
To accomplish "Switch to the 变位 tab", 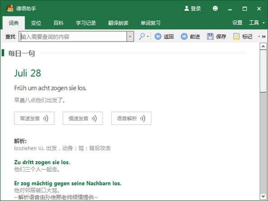I will click(36, 23).
